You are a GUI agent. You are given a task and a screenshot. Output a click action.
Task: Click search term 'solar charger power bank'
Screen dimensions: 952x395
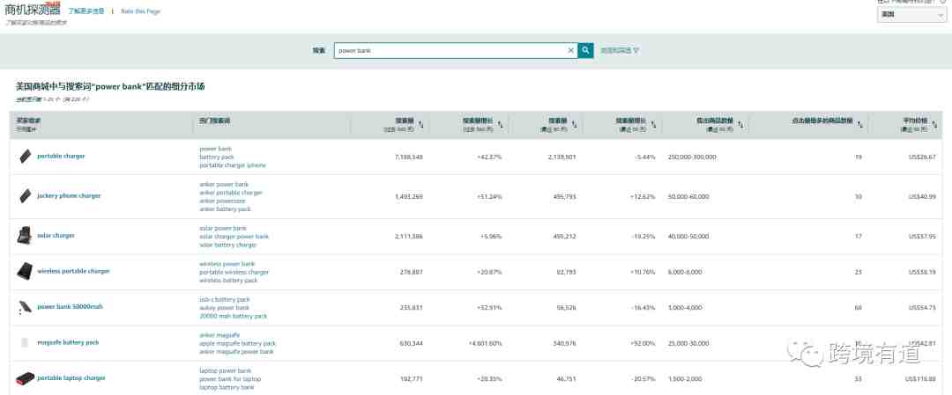coord(234,237)
